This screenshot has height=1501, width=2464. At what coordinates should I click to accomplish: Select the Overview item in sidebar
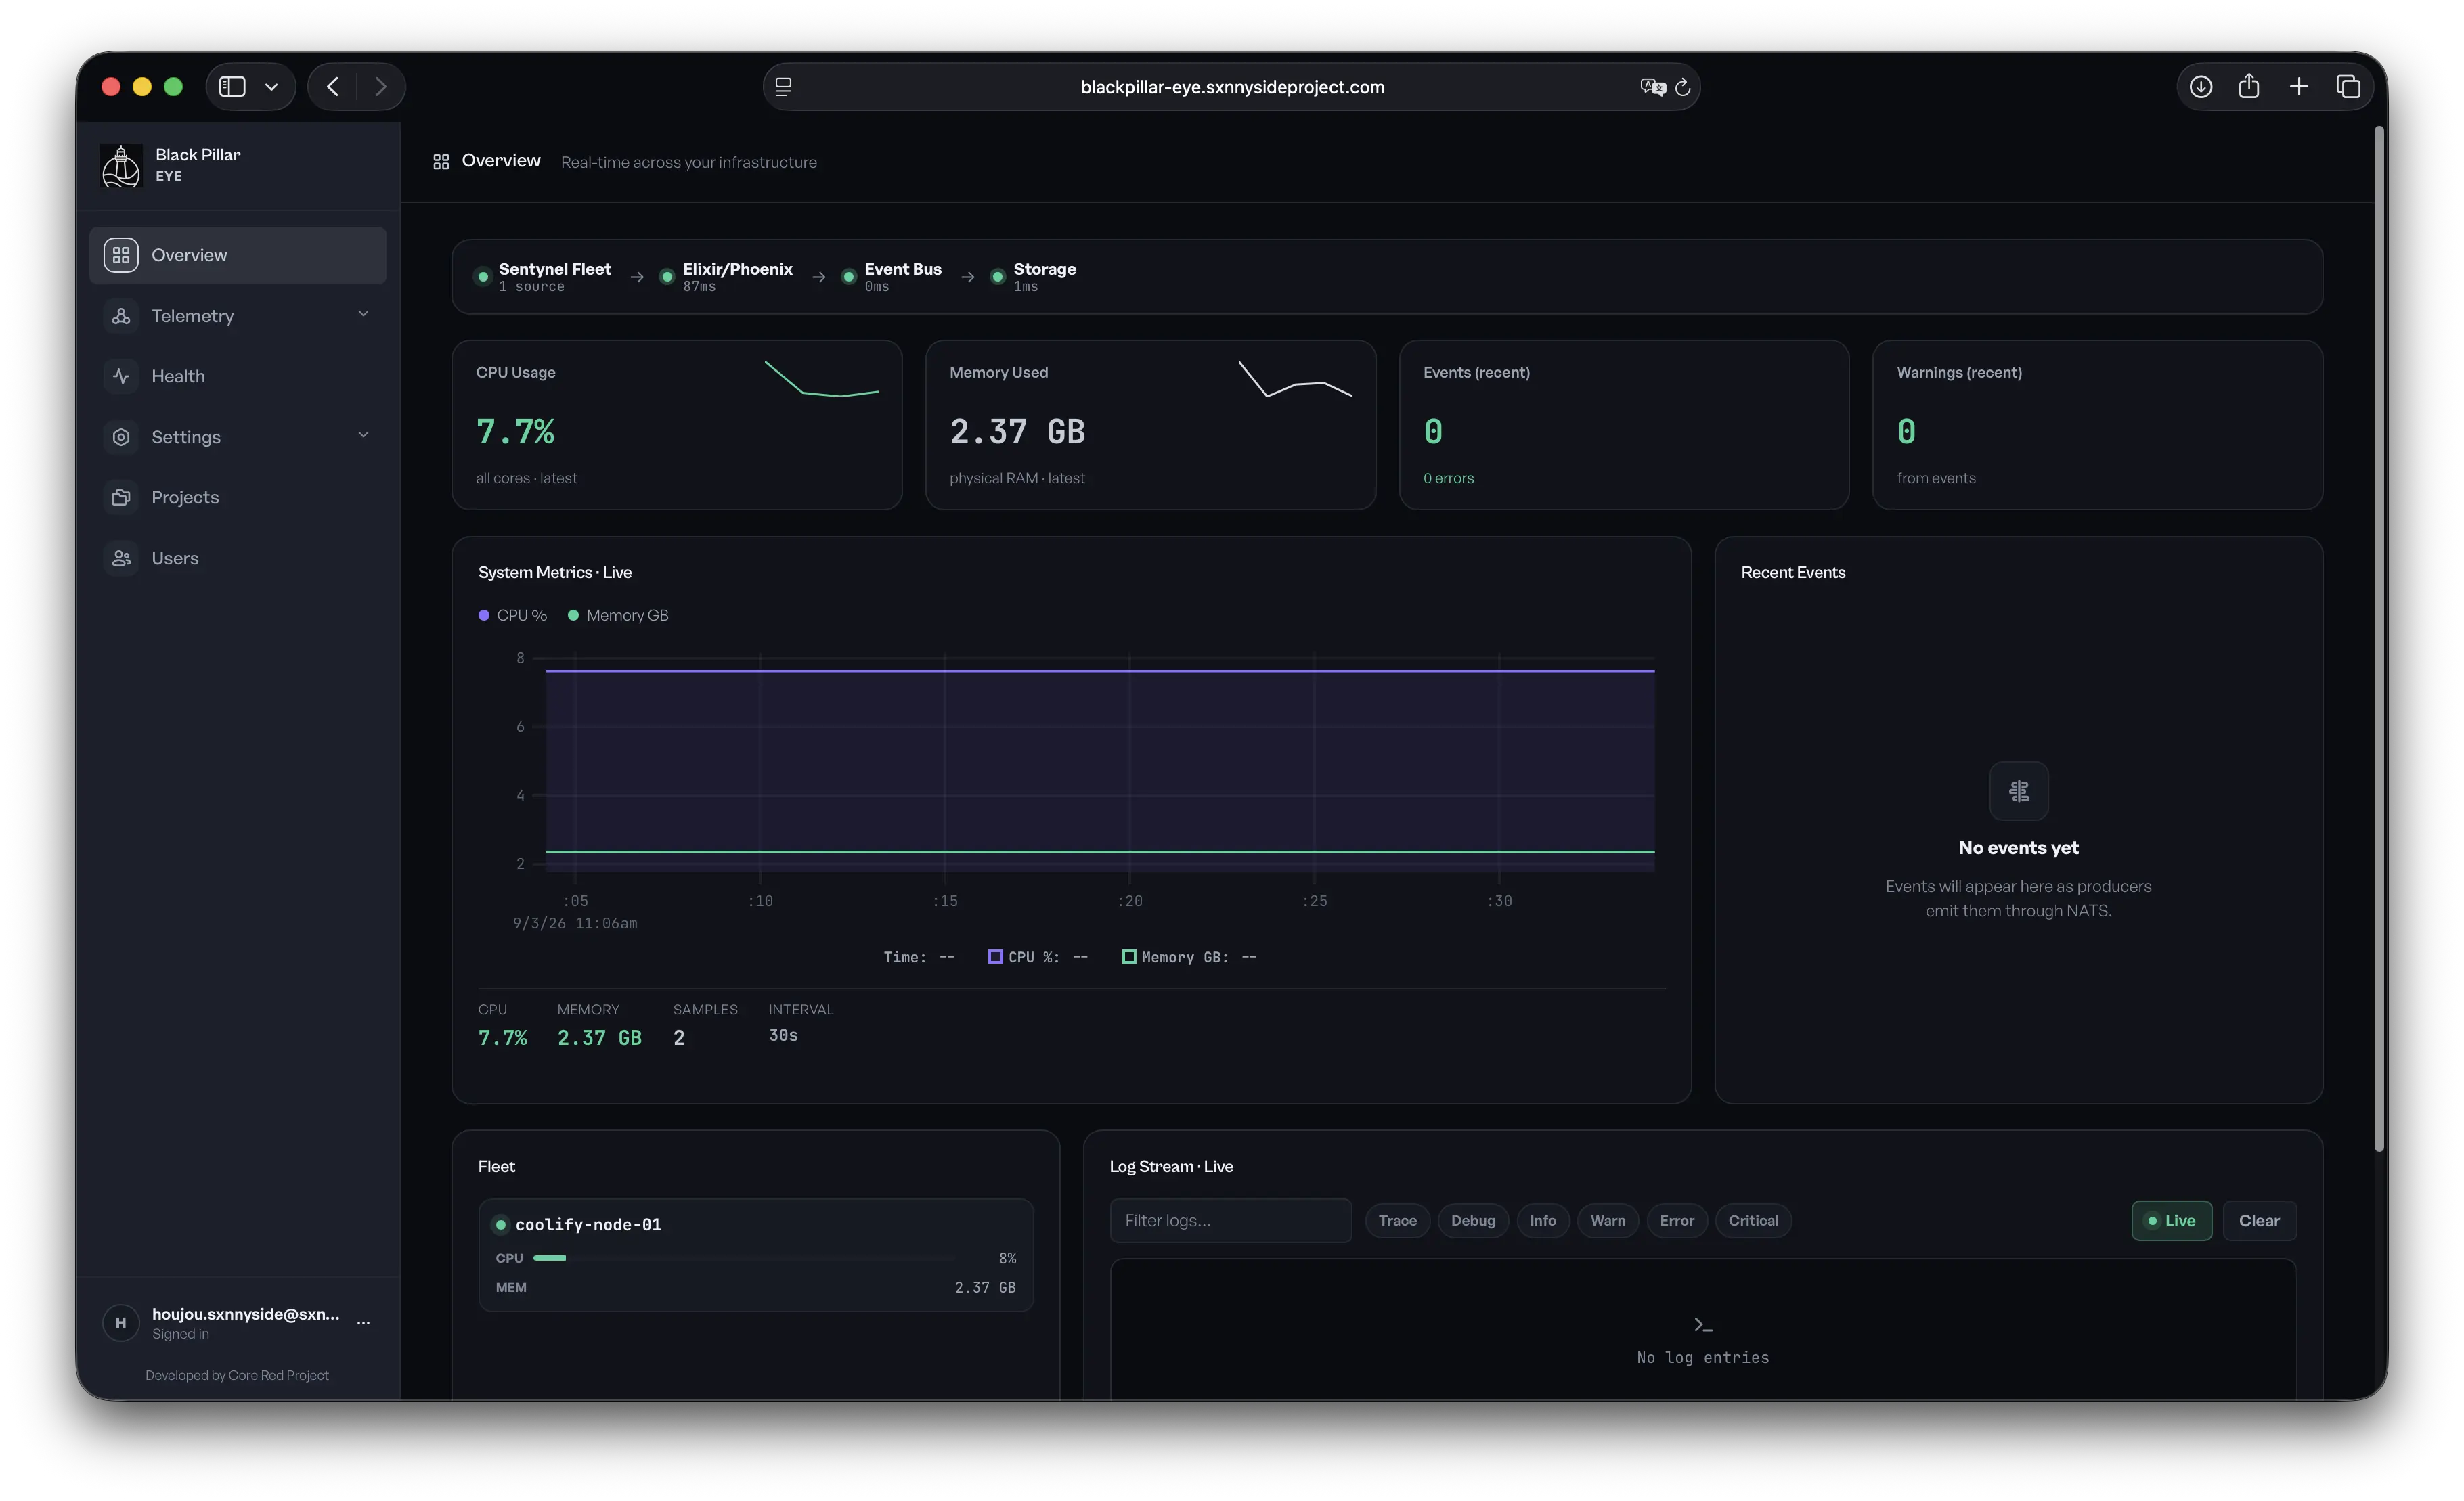point(237,255)
